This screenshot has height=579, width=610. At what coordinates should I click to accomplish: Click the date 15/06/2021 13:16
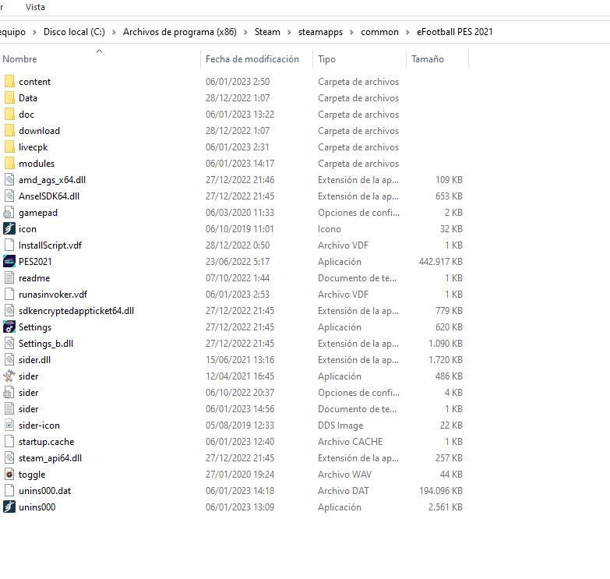(240, 360)
